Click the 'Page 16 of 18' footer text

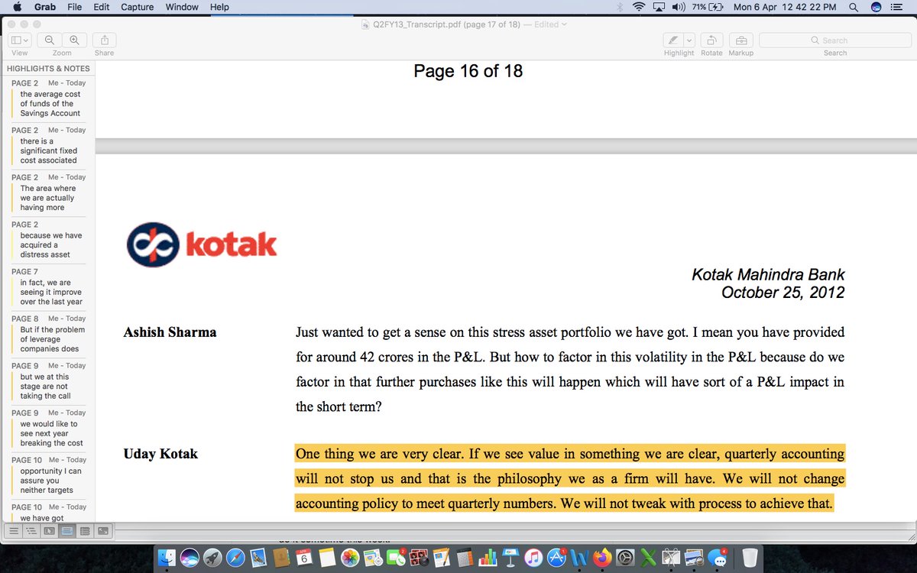click(468, 71)
